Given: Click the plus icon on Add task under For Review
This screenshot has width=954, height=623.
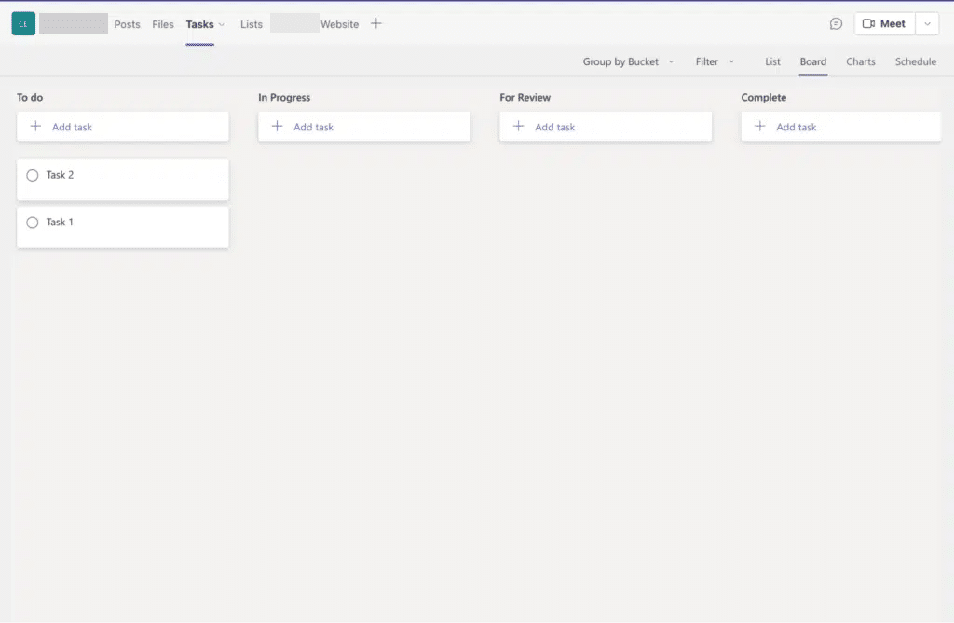Looking at the screenshot, I should [x=518, y=126].
